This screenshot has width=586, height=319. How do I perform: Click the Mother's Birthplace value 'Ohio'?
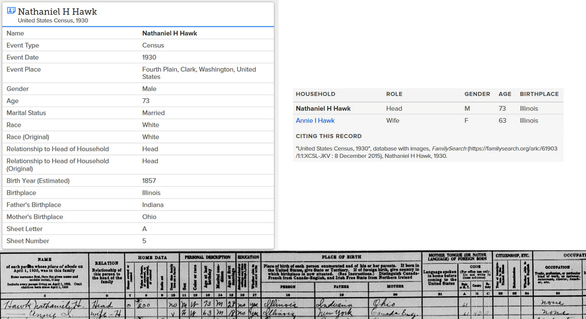149,217
